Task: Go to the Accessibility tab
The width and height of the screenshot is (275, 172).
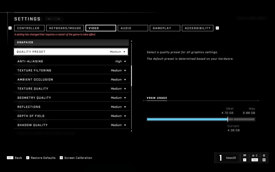Action: [x=197, y=28]
